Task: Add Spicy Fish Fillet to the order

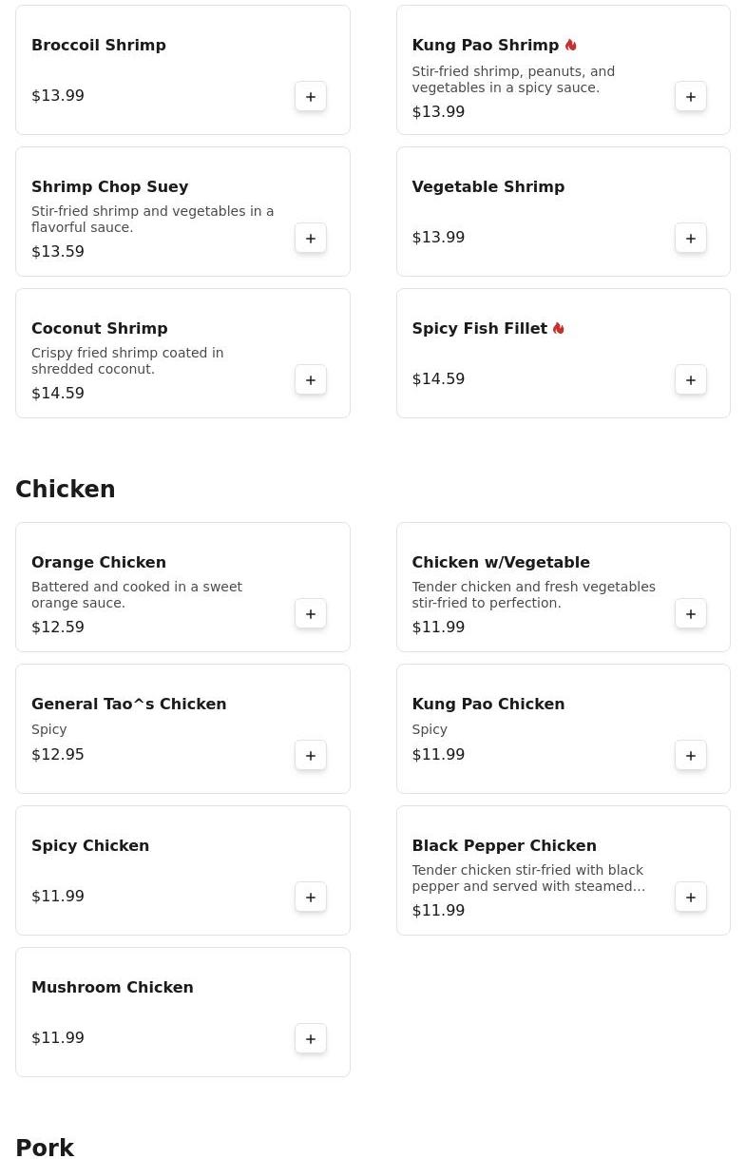Action: [x=691, y=379]
